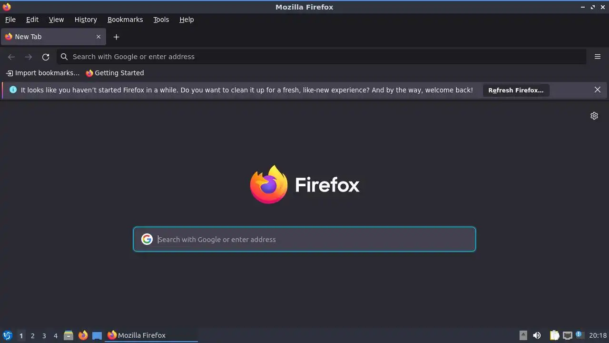Image resolution: width=609 pixels, height=343 pixels.
Task: Click the 20:18 panel clock
Action: tap(598, 335)
